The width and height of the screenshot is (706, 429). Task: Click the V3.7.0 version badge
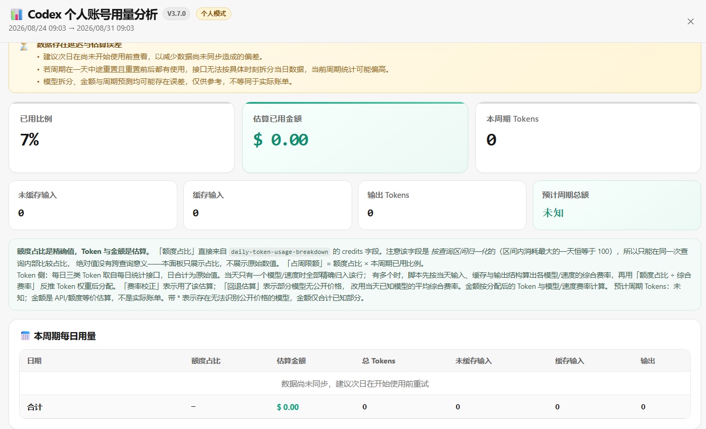[x=176, y=14]
